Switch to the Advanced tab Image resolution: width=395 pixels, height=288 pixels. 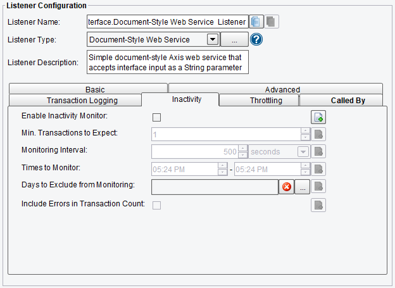(275, 89)
